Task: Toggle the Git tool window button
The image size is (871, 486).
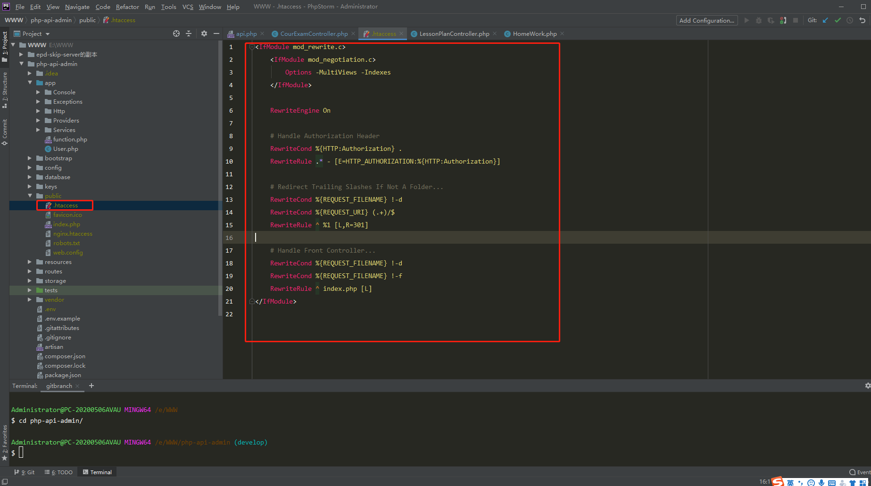Action: (x=25, y=472)
